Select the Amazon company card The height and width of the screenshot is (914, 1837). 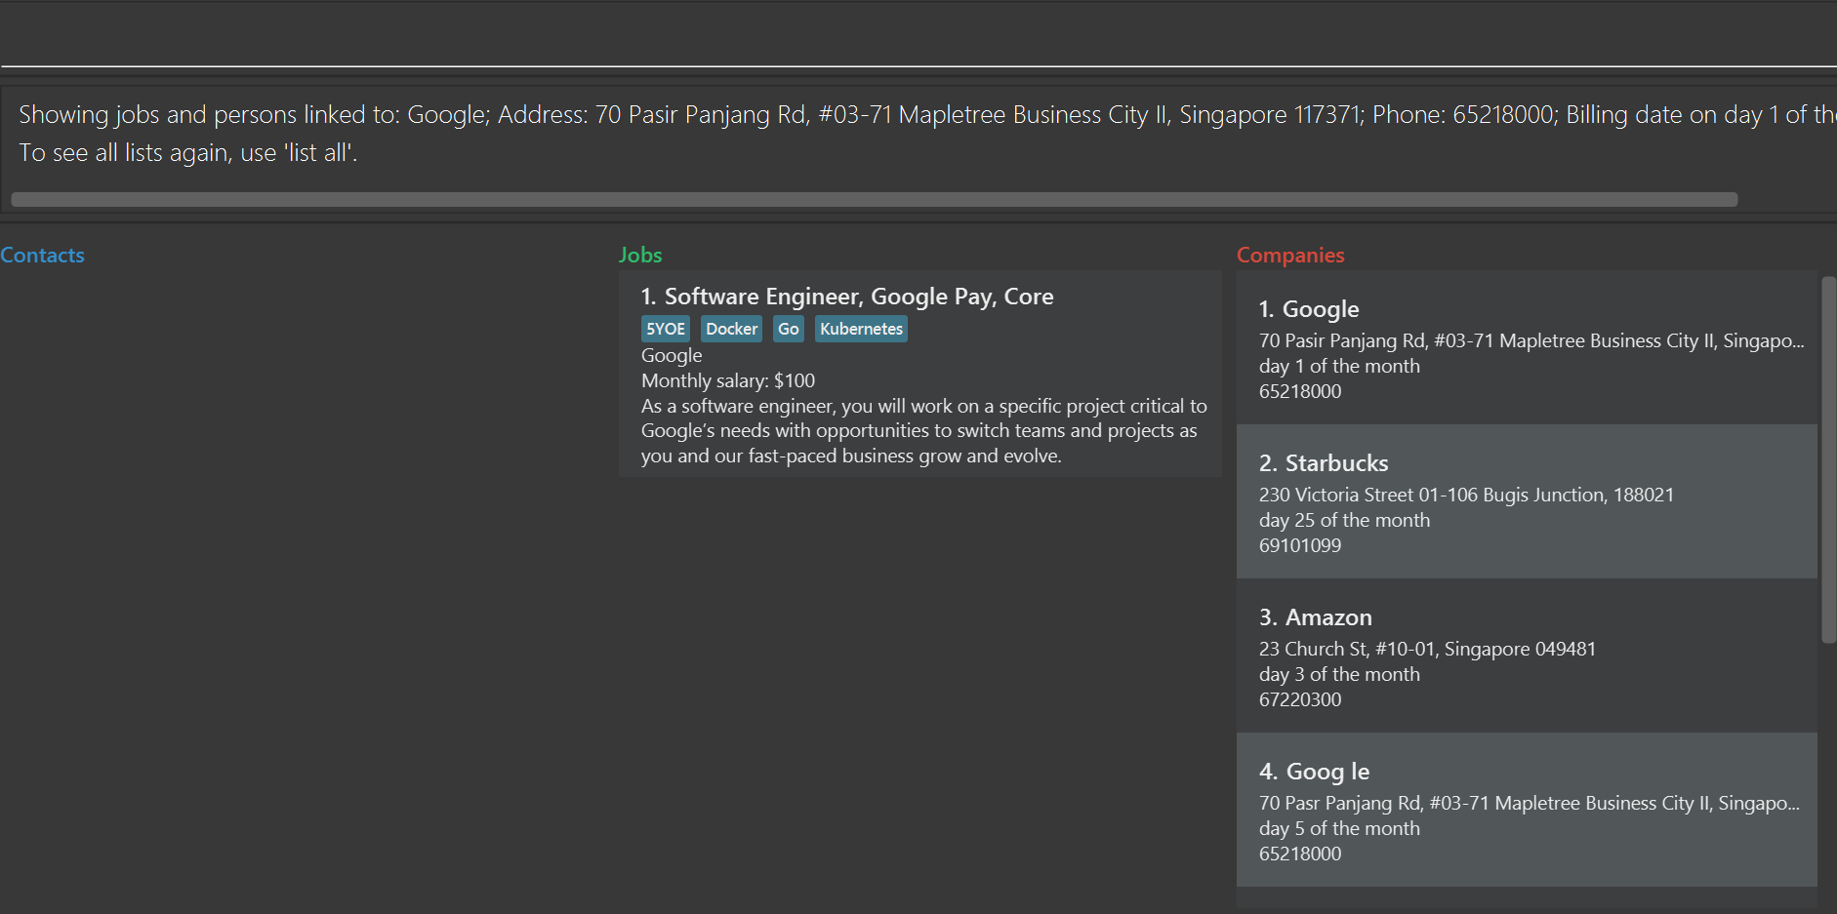1527,656
